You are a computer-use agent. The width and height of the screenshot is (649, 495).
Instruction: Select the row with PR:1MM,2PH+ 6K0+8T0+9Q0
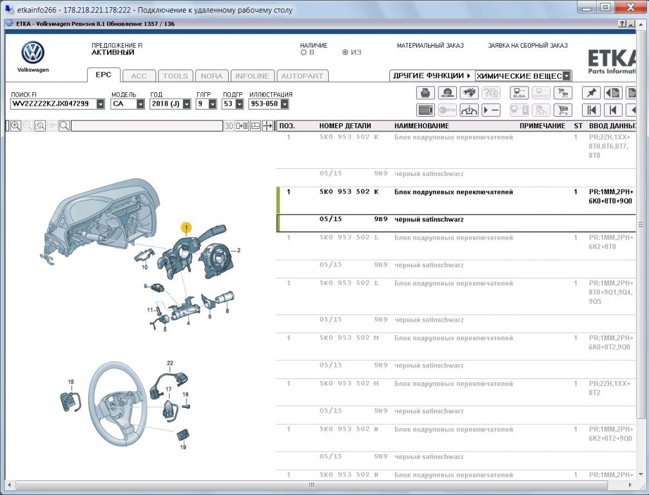coord(456,200)
